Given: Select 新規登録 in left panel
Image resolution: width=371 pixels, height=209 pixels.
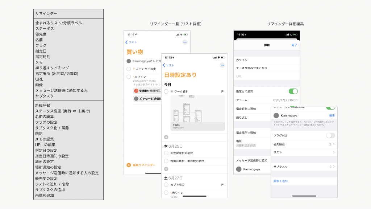Looking at the screenshot, I should click(43, 106).
